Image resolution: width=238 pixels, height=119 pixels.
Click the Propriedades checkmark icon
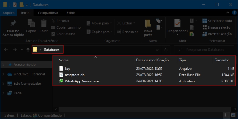coord(177,23)
